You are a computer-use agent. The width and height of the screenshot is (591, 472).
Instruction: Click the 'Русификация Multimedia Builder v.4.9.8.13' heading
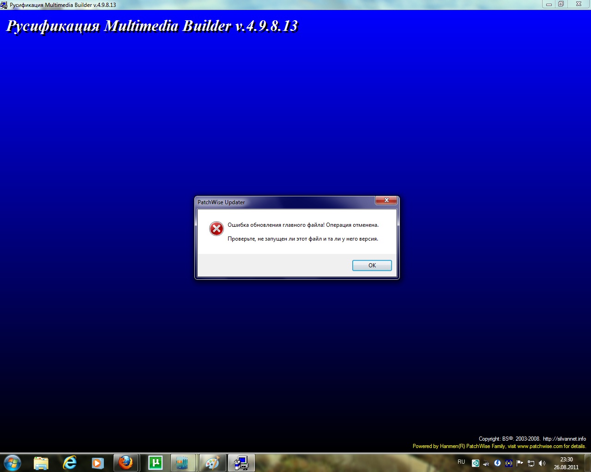click(x=152, y=26)
